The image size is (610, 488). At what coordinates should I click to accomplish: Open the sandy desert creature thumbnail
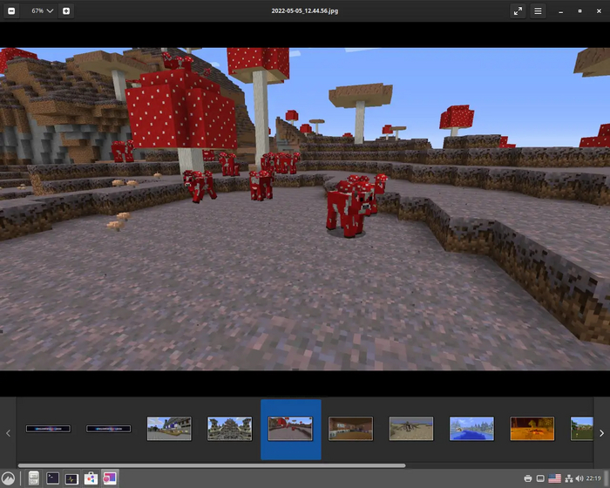(411, 429)
